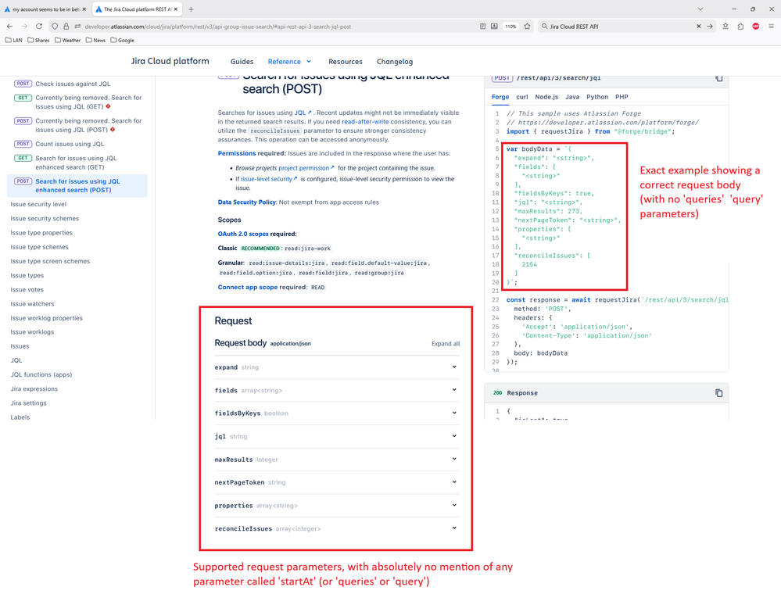Click the Jira Cloud REST API search field

point(618,27)
